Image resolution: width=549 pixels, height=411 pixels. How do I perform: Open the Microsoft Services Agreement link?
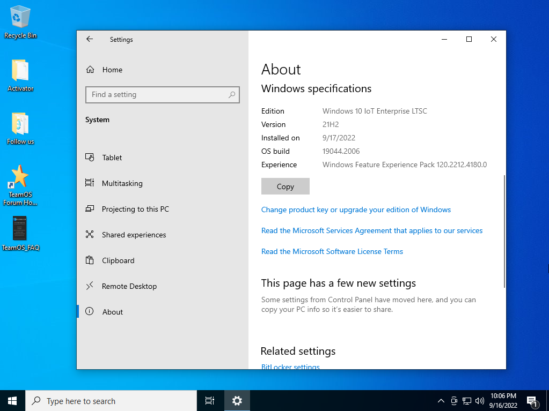tap(372, 230)
